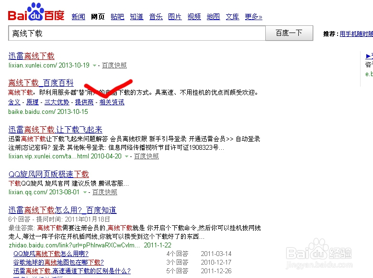This screenshot has width=373, height=278.
Task: Open the 提供商 sublink
Action: 84,102
